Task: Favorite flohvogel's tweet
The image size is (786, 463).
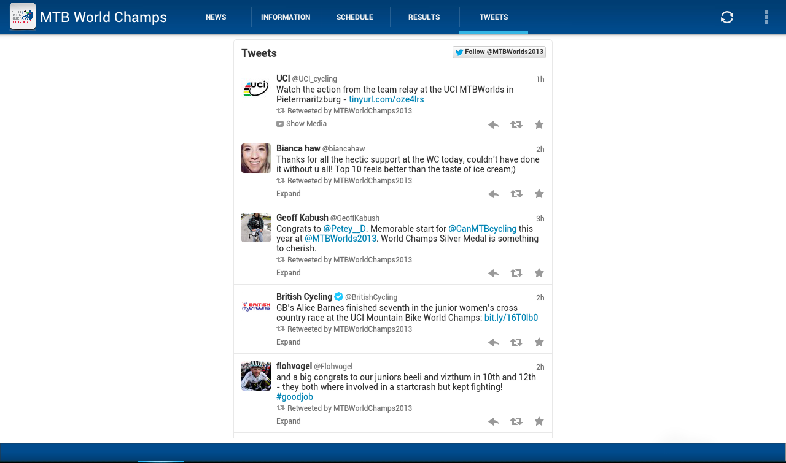Action: click(539, 421)
